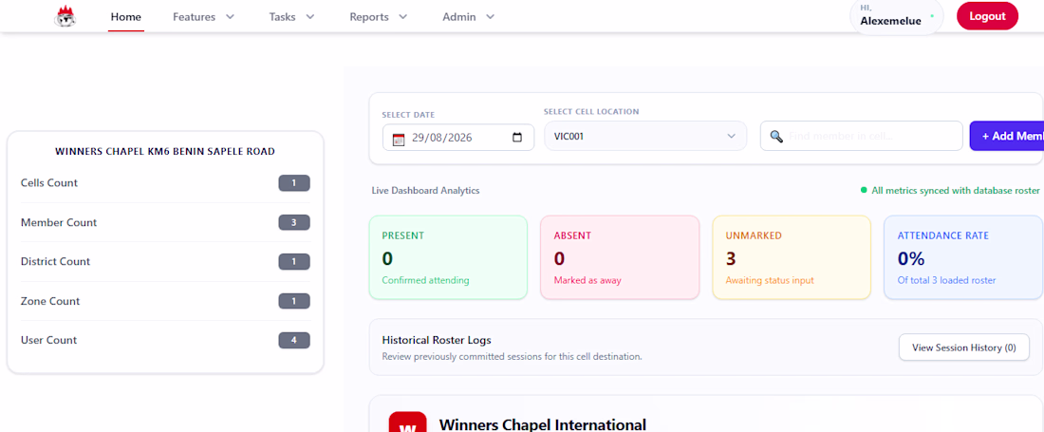Viewport: 1044px width, 432px height.
Task: Click the Member Count label
Action: click(59, 222)
